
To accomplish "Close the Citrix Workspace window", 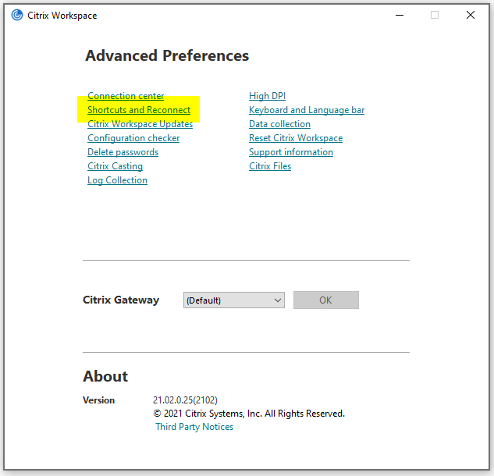I will click(471, 15).
